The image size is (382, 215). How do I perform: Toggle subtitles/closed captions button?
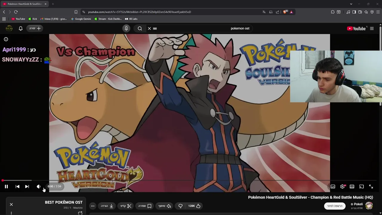[x=333, y=187]
